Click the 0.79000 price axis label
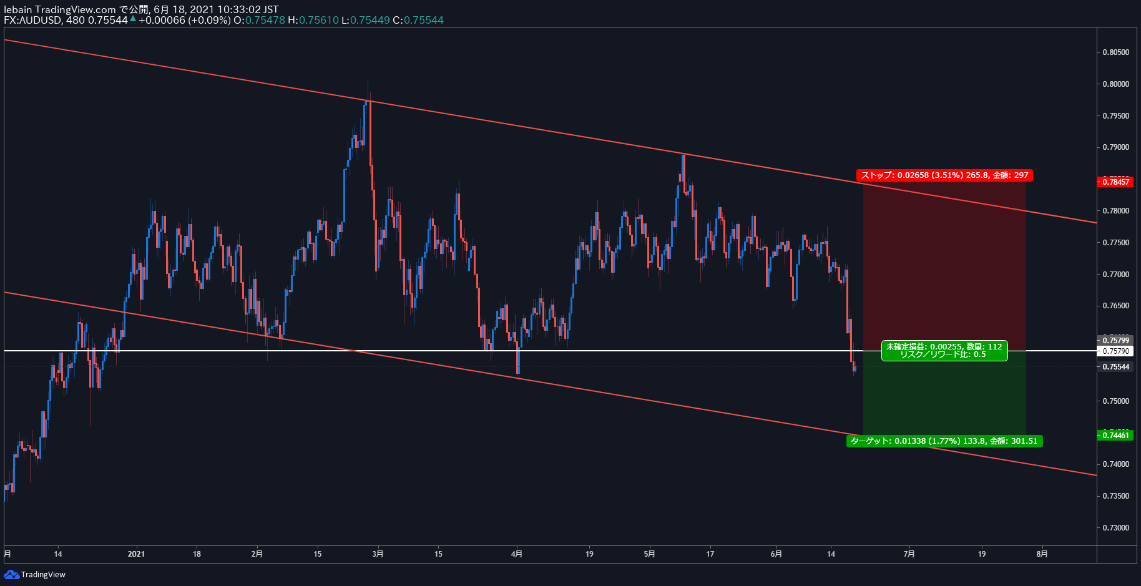 pos(1115,147)
